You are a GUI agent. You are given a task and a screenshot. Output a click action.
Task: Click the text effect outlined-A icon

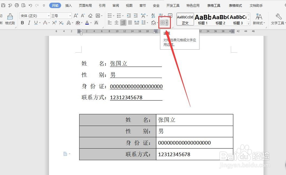(69, 23)
